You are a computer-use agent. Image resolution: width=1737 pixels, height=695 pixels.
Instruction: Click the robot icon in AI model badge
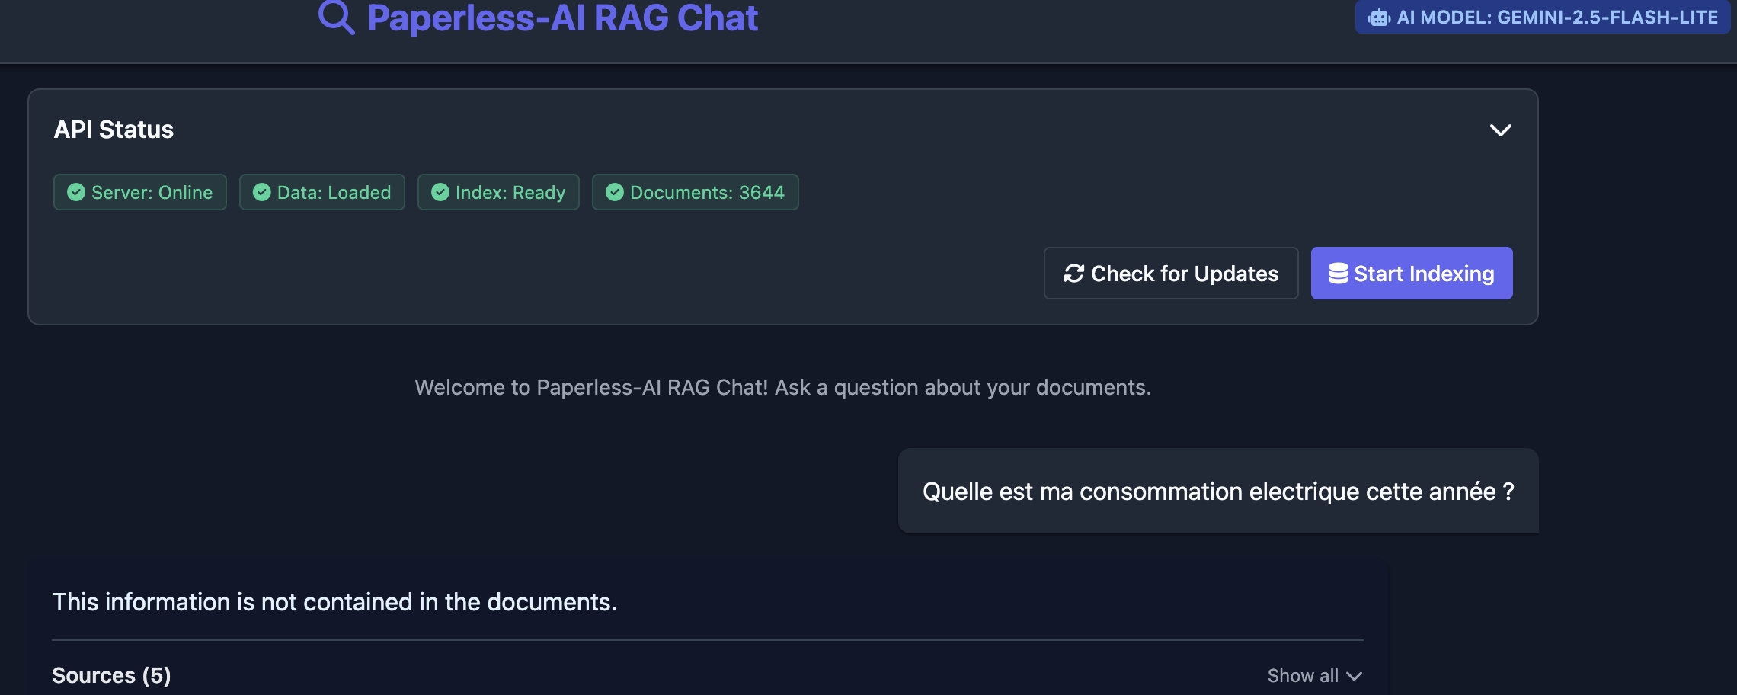point(1380,18)
